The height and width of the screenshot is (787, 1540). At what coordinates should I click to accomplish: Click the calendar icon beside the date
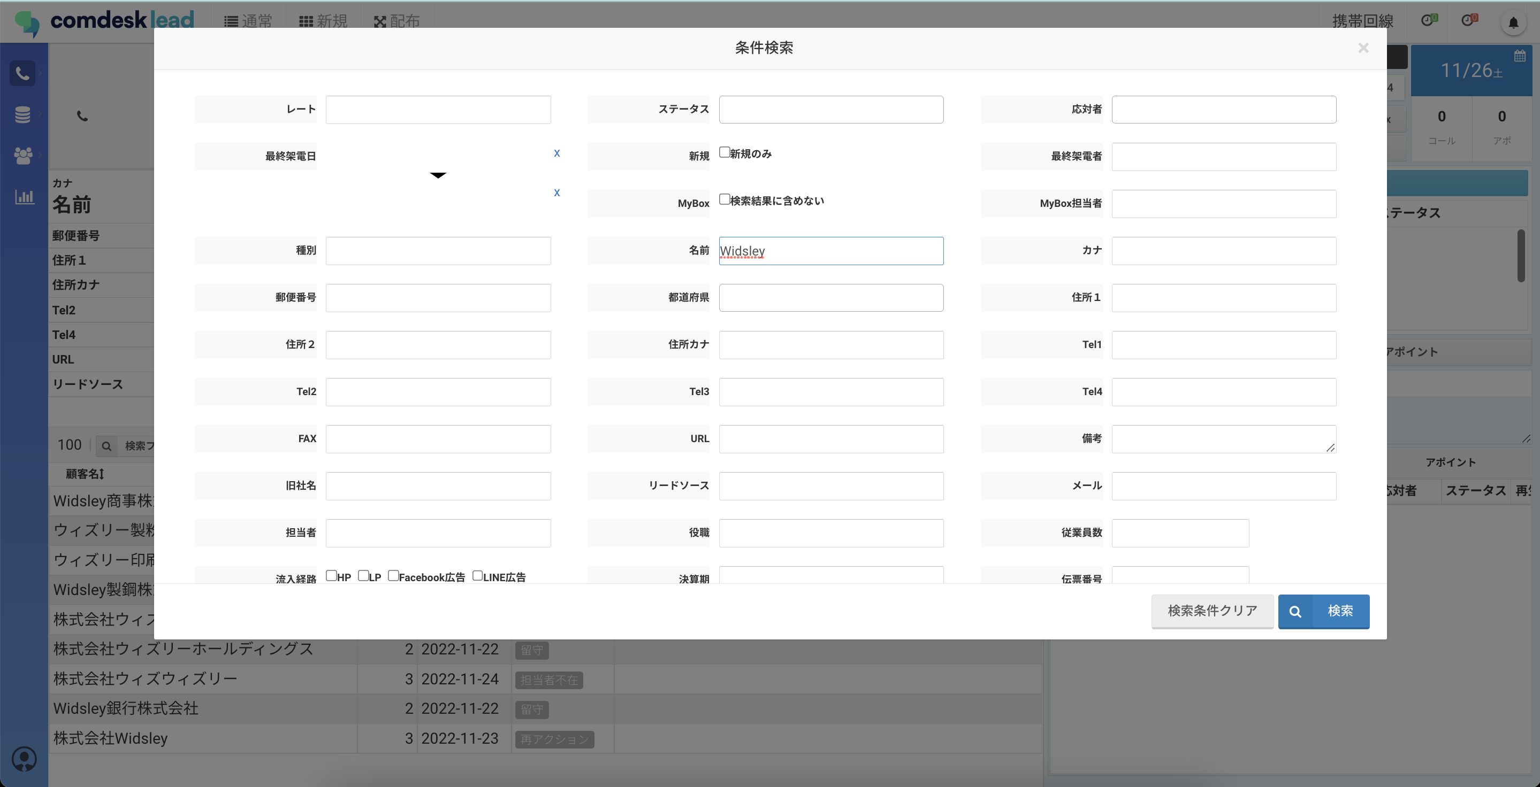[x=1519, y=56]
